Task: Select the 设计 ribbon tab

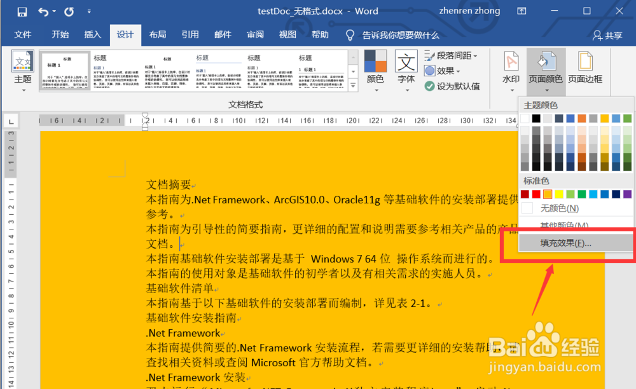Action: [x=125, y=35]
